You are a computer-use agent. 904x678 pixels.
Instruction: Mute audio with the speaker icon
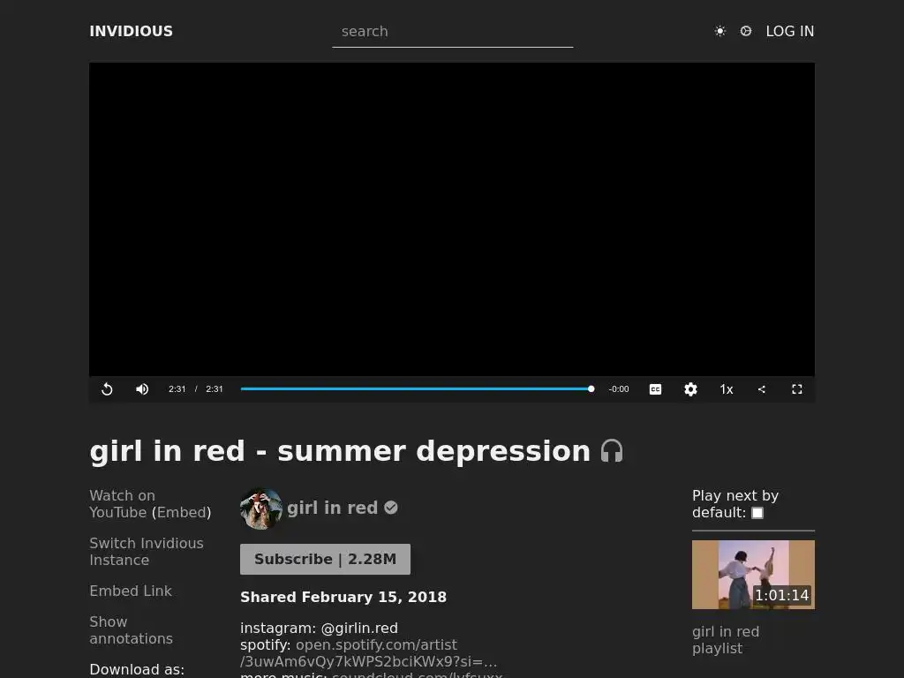(142, 389)
